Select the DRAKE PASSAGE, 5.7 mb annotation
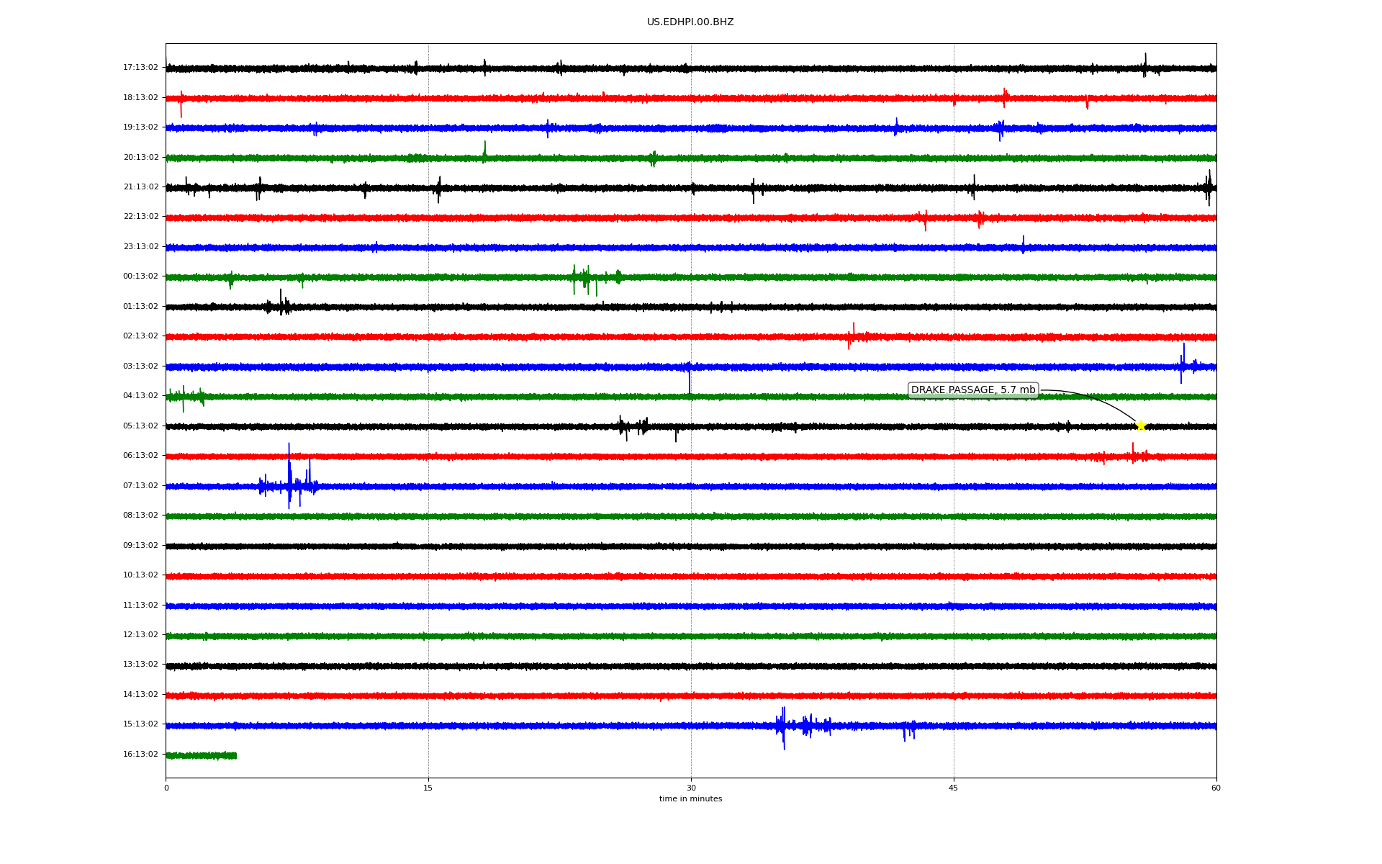Screen dimensions: 1382x864 point(973,390)
